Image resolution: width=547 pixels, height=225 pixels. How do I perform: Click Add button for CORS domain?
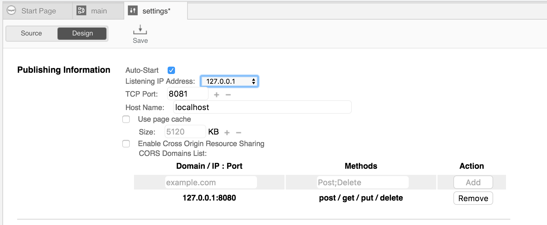coord(473,183)
